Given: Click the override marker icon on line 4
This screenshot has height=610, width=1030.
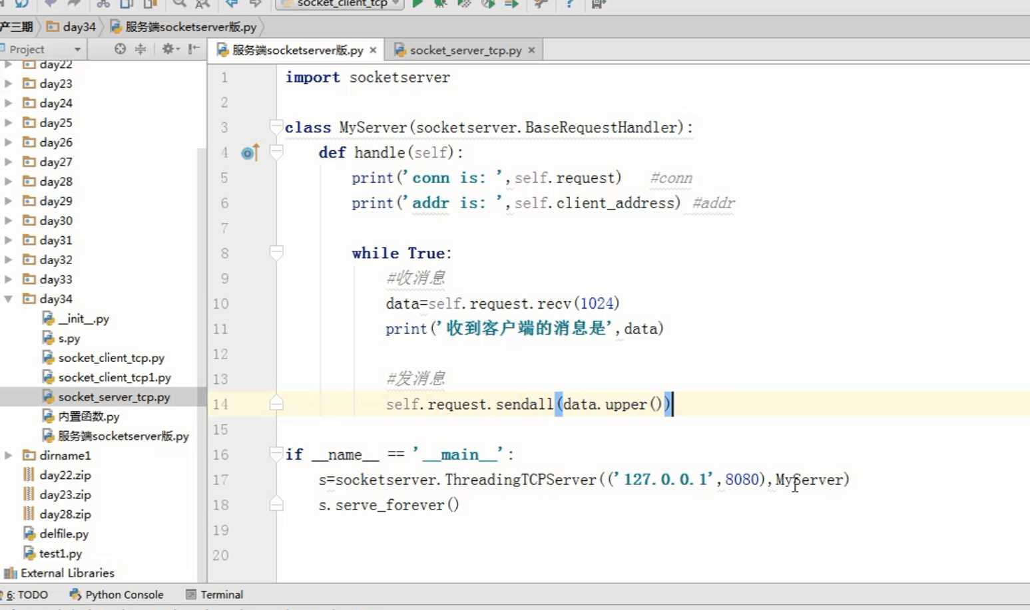Looking at the screenshot, I should 250,153.
